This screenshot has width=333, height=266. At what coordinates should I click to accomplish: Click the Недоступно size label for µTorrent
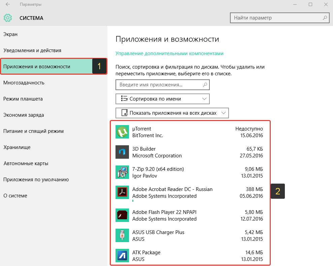click(x=249, y=129)
